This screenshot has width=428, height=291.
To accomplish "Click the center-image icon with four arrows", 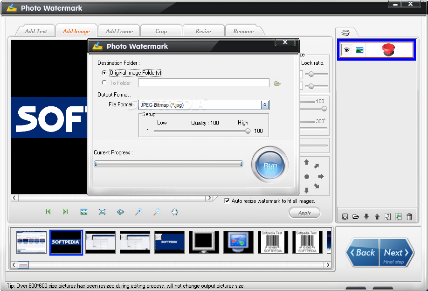I will [x=120, y=212].
